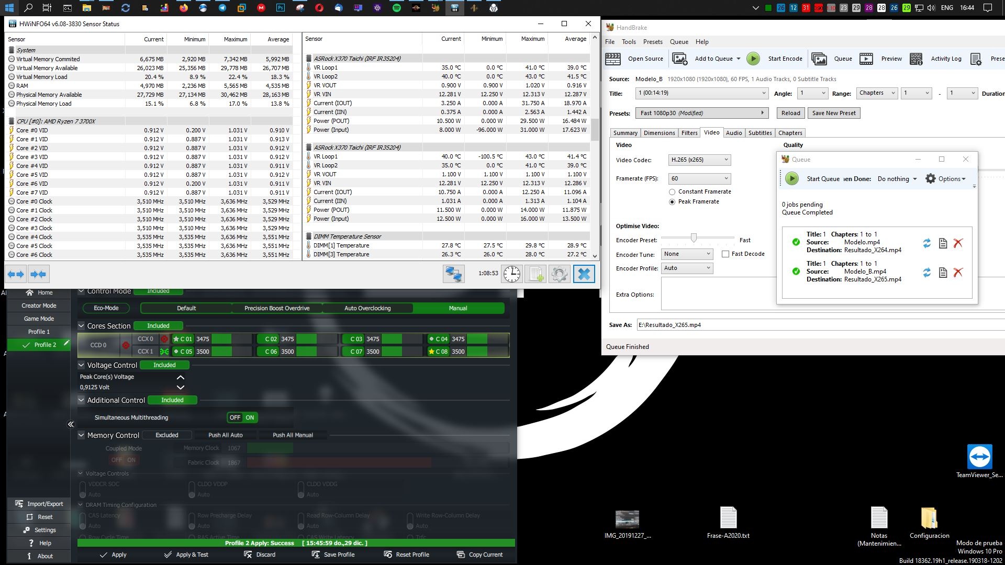Collapse the Voltage Control section
Screen dimensions: 1005x565
(81, 365)
